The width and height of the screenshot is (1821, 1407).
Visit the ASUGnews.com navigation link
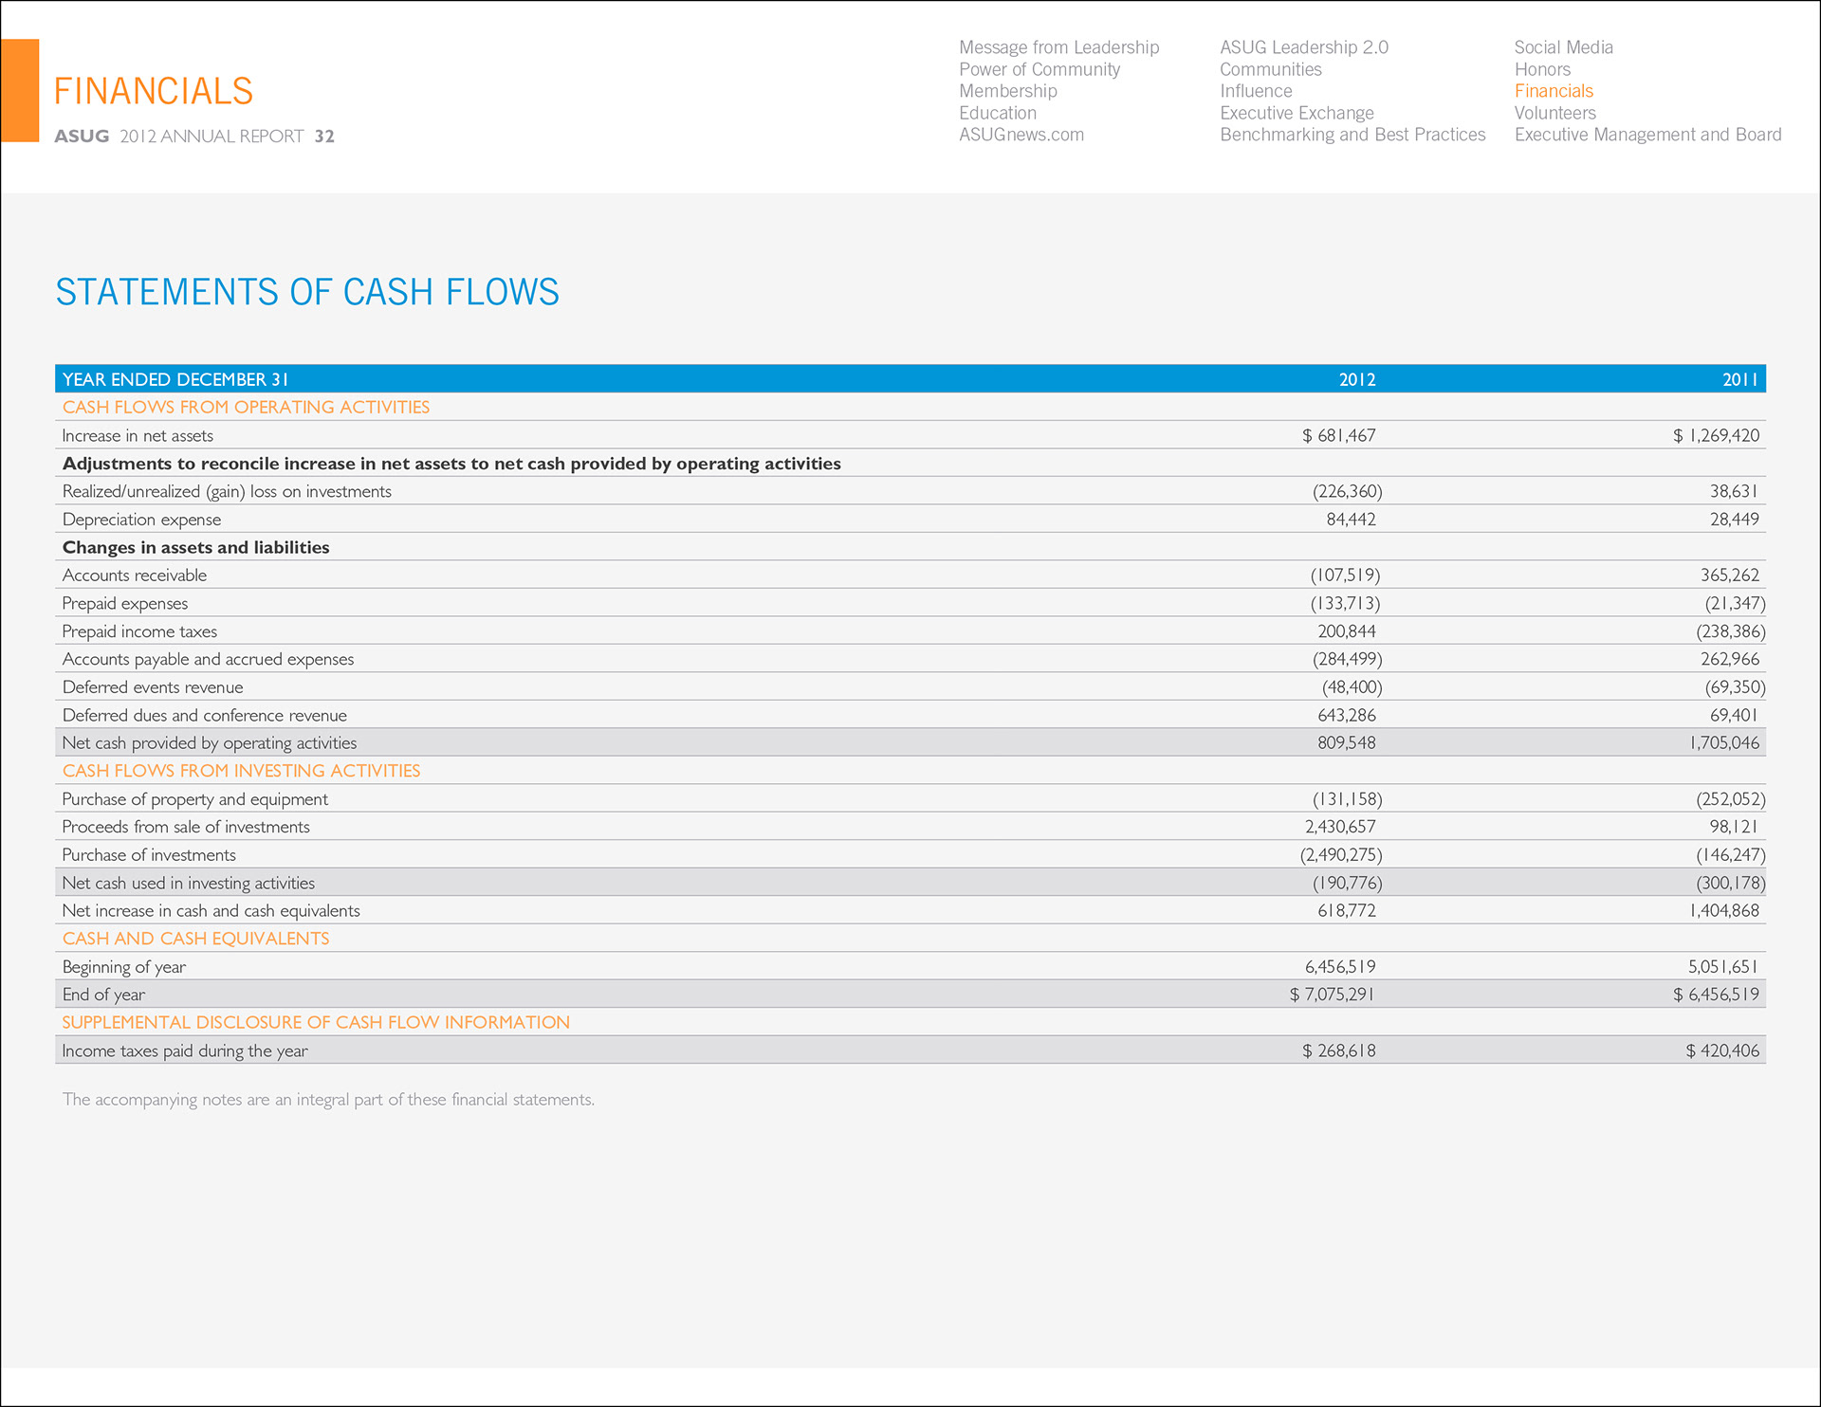(x=1021, y=135)
